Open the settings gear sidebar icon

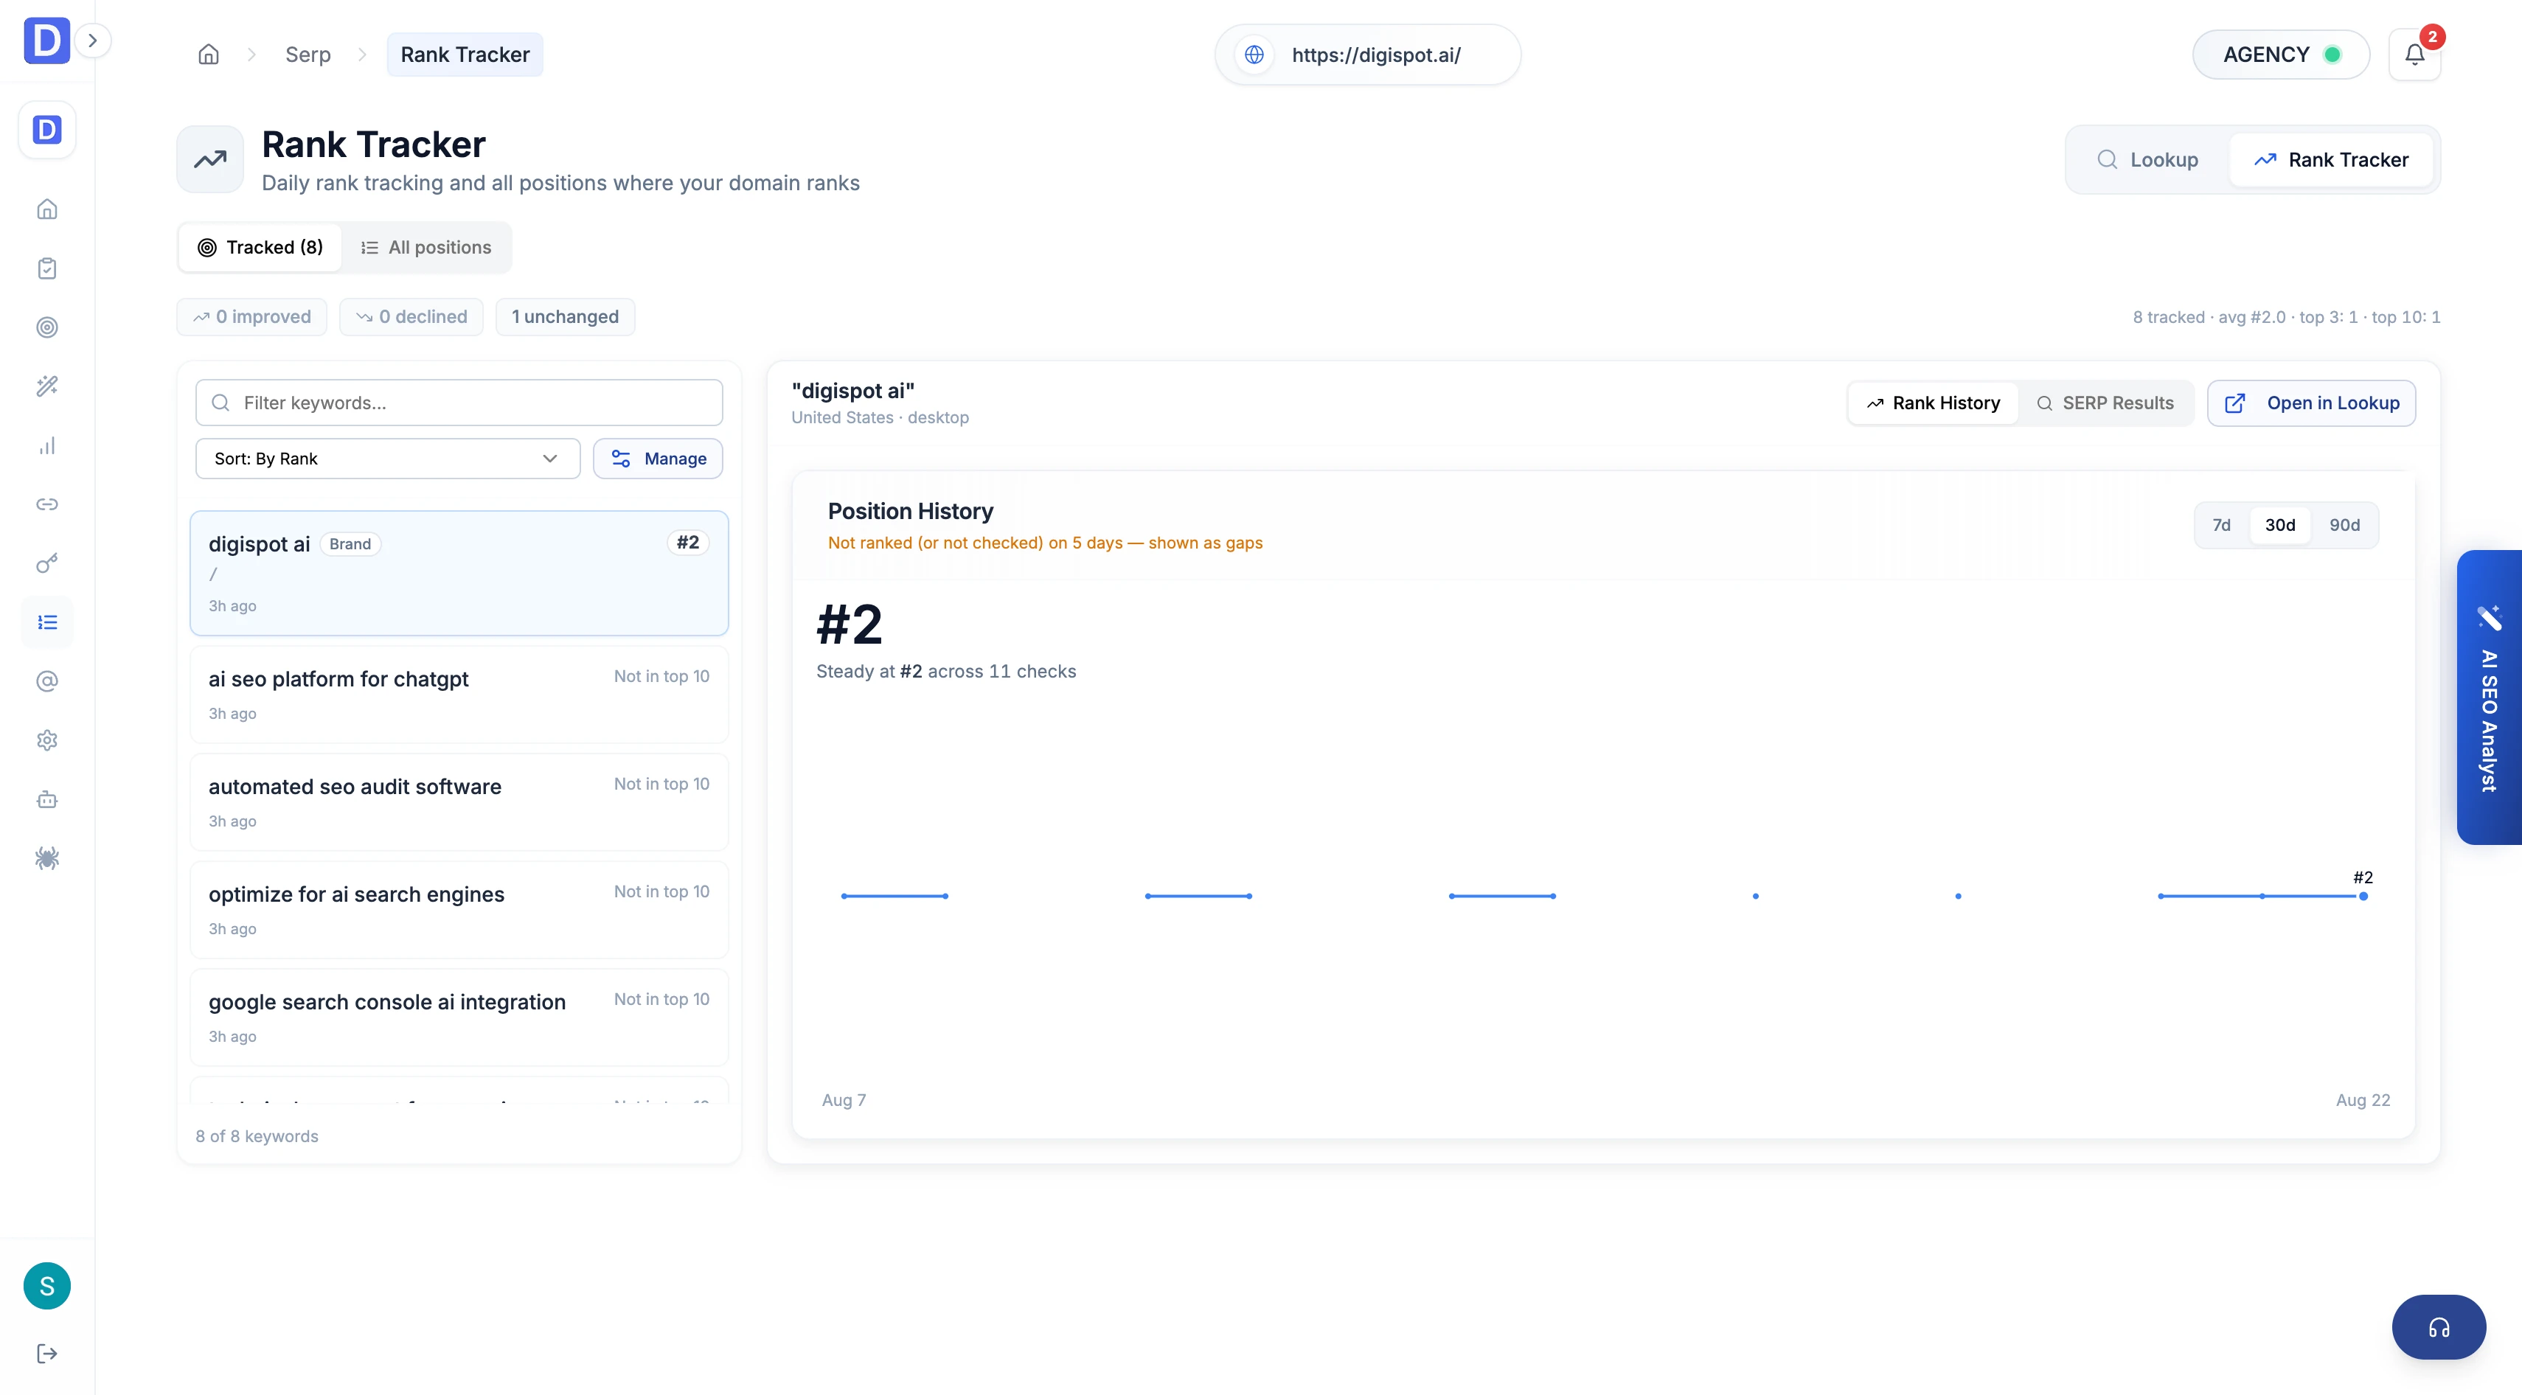click(x=47, y=740)
